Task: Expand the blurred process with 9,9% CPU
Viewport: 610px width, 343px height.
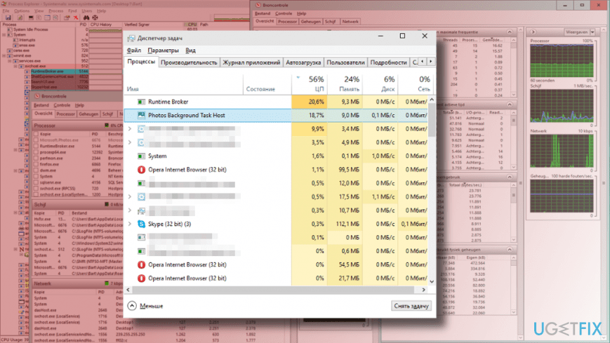Action: pyautogui.click(x=130, y=129)
